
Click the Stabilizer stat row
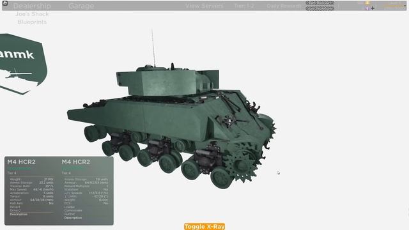[x=86, y=190]
